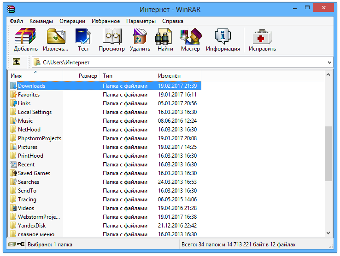Click the disk icon in status bar
340x256 pixels.
12,245
